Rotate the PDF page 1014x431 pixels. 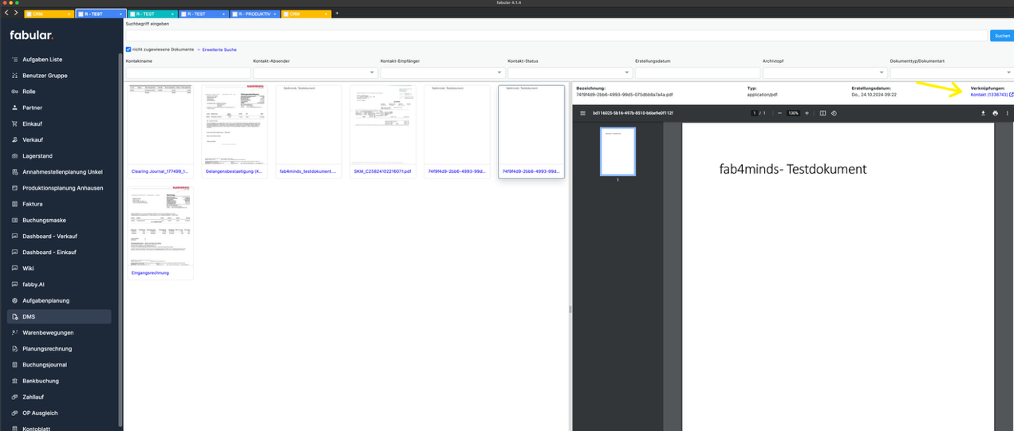tap(834, 113)
